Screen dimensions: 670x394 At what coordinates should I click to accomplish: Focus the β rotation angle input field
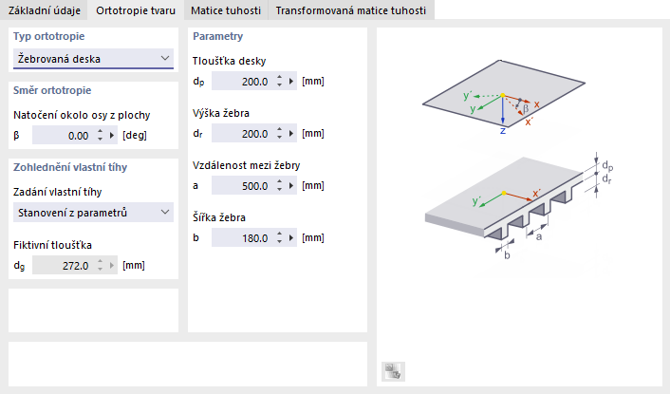(63, 136)
